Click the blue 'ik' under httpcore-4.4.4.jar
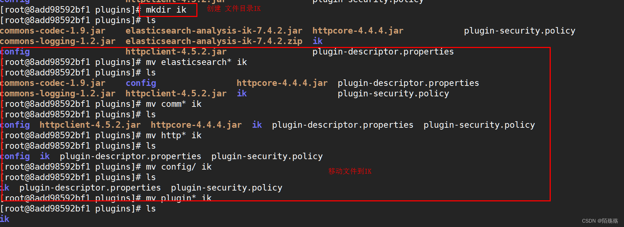Image resolution: width=624 pixels, height=227 pixels. (318, 41)
